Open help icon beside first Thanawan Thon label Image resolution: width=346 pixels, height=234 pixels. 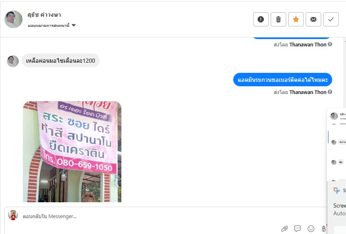(x=330, y=44)
